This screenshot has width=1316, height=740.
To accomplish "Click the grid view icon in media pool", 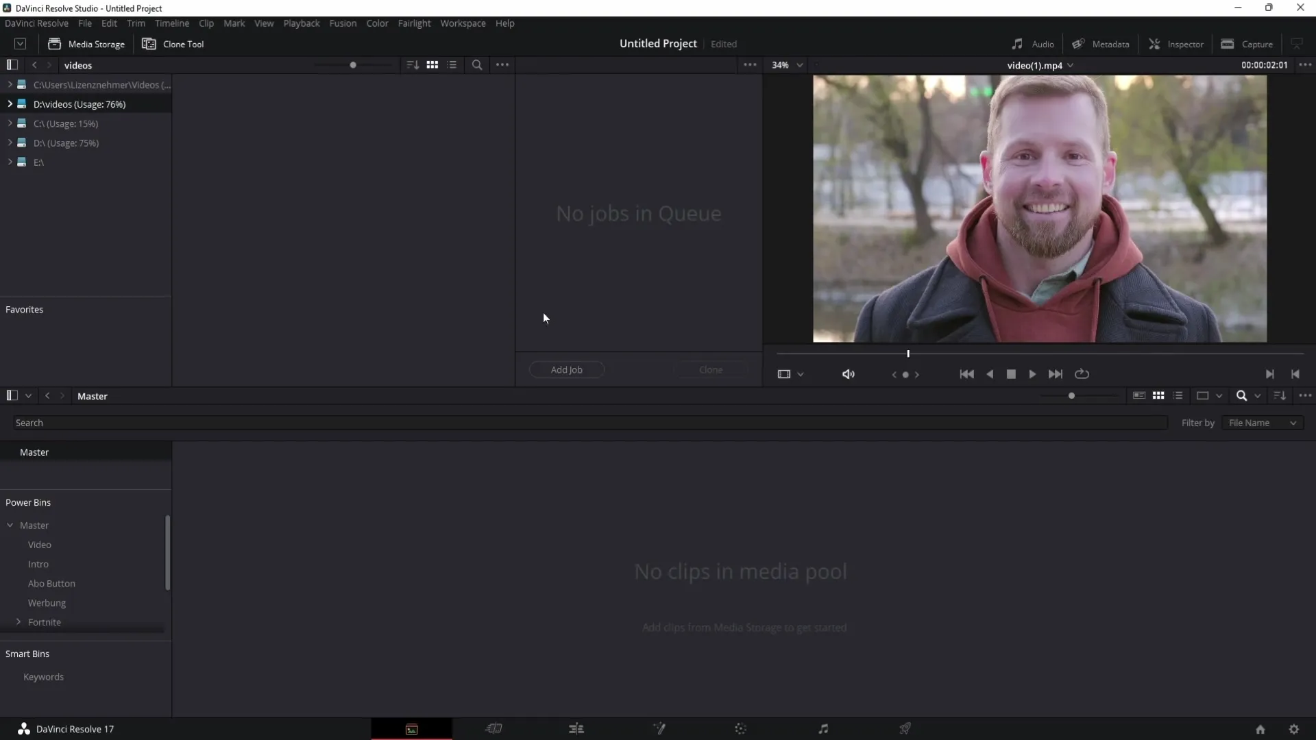I will pos(1158,396).
